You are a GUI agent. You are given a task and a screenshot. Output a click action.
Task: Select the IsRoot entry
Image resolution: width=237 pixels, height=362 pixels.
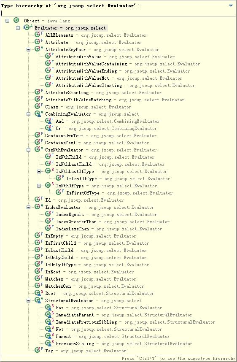(x=89, y=272)
